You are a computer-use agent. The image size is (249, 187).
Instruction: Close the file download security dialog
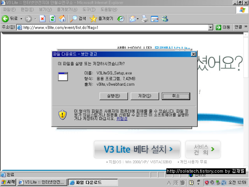point(193,54)
